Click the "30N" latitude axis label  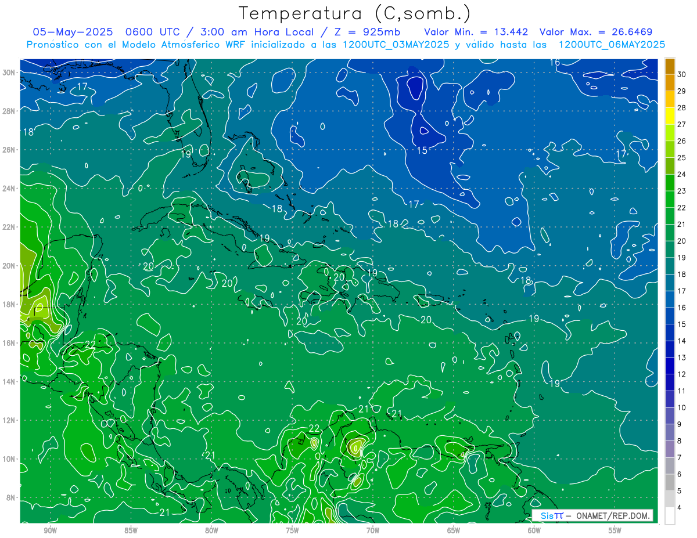tap(9, 73)
